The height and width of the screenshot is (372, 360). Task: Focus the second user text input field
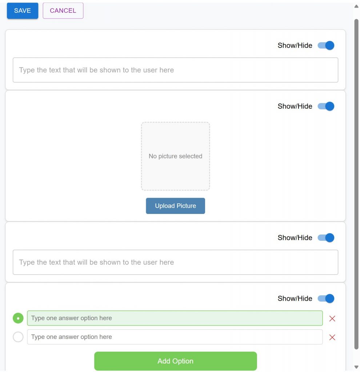point(175,262)
